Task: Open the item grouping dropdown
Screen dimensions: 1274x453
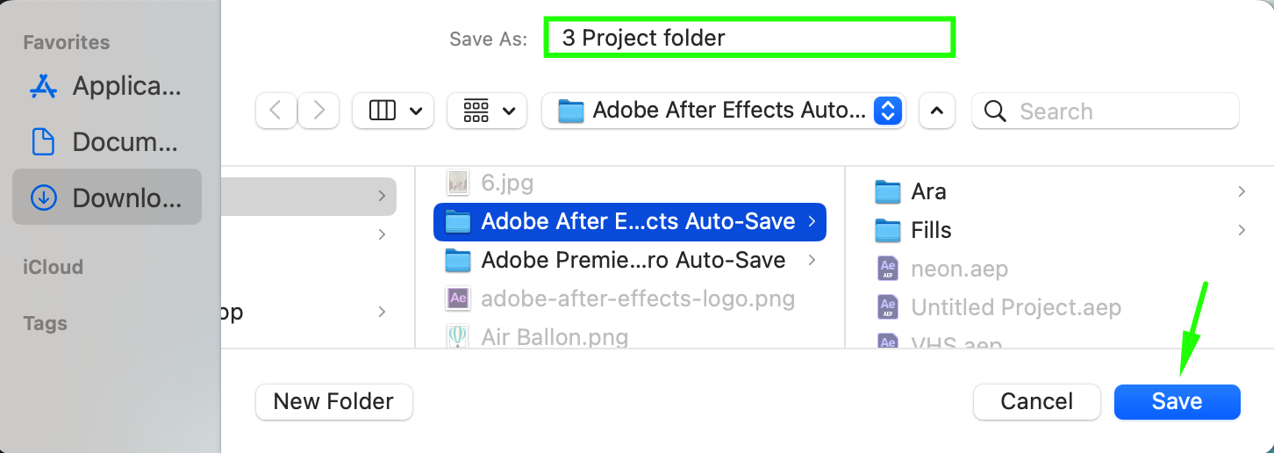Action: click(487, 111)
